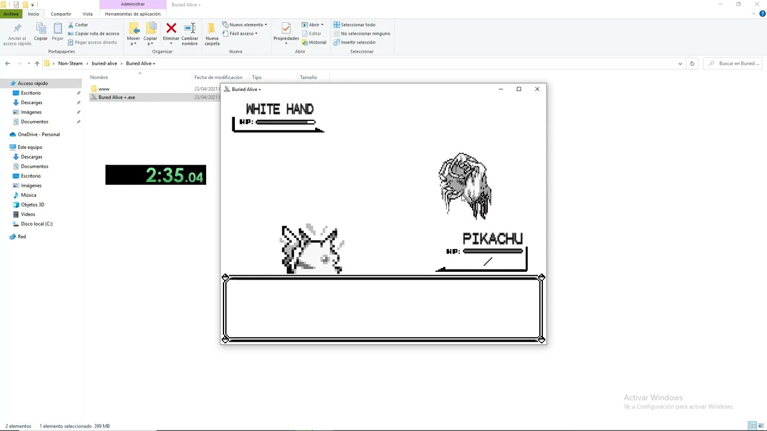Go back with the Back arrow
767x431 pixels.
7,63
